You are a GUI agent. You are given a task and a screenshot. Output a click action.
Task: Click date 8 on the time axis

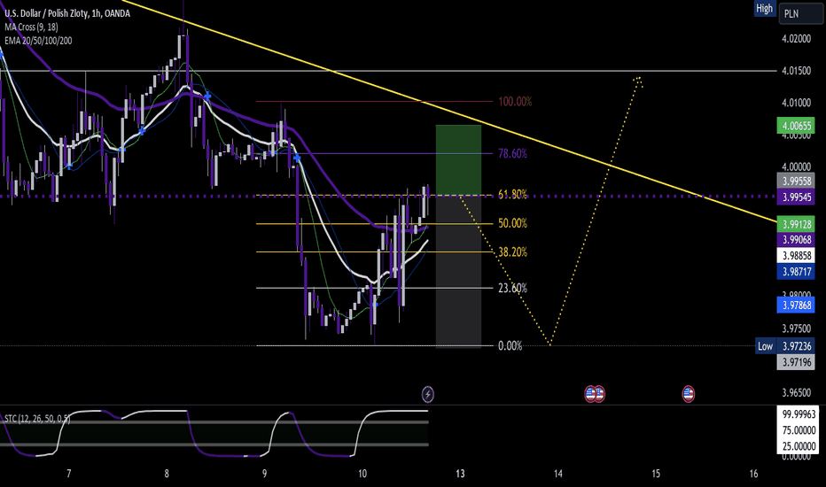167,474
